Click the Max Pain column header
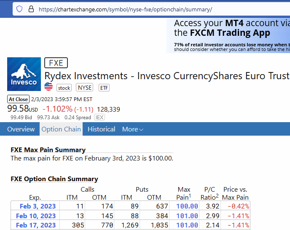Screen dimensions: 290x230 pos(184,193)
